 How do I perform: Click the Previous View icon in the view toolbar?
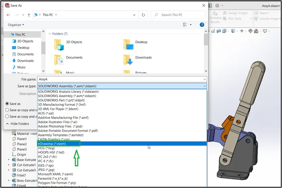click(x=213, y=31)
